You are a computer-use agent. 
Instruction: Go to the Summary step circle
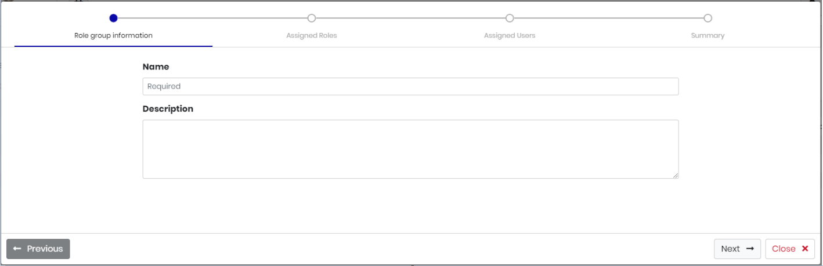[x=708, y=18]
